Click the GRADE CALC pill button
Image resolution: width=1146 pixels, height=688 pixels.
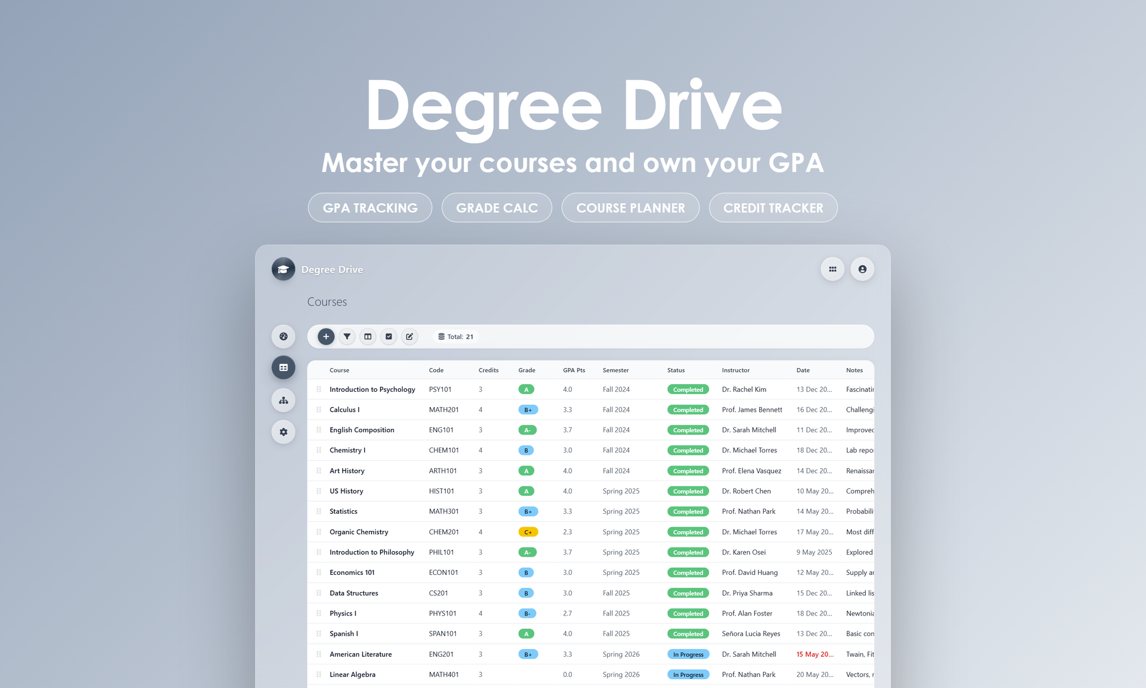tap(497, 207)
